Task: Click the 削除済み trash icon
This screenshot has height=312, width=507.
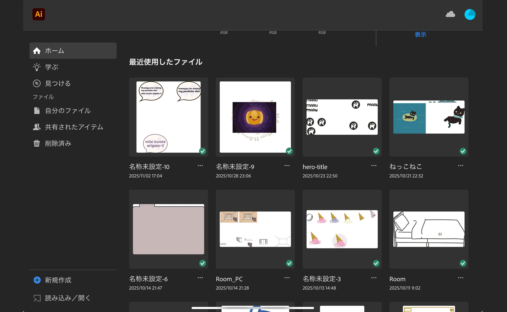Action: [x=37, y=143]
